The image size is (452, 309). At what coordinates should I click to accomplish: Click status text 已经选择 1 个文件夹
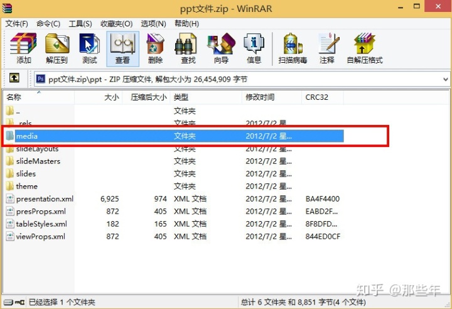[62, 302]
